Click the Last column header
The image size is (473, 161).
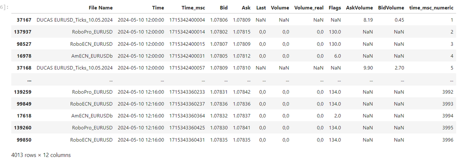pyautogui.click(x=261, y=8)
